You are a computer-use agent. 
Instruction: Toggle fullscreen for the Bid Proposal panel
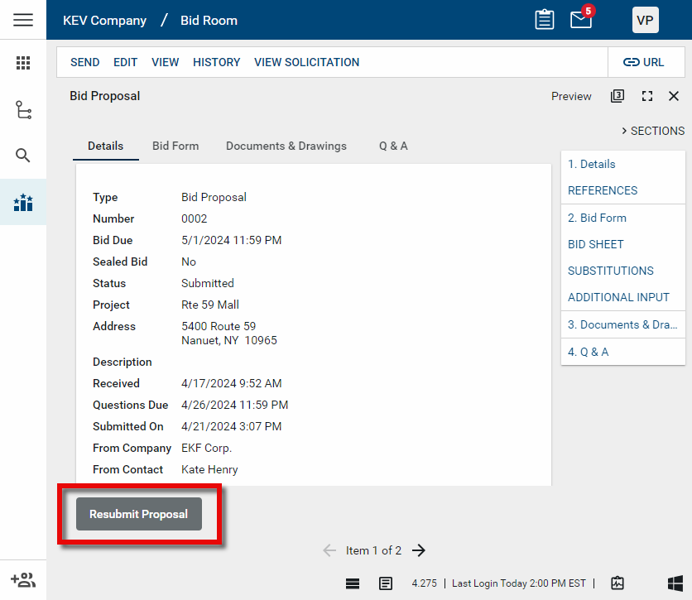(x=647, y=96)
